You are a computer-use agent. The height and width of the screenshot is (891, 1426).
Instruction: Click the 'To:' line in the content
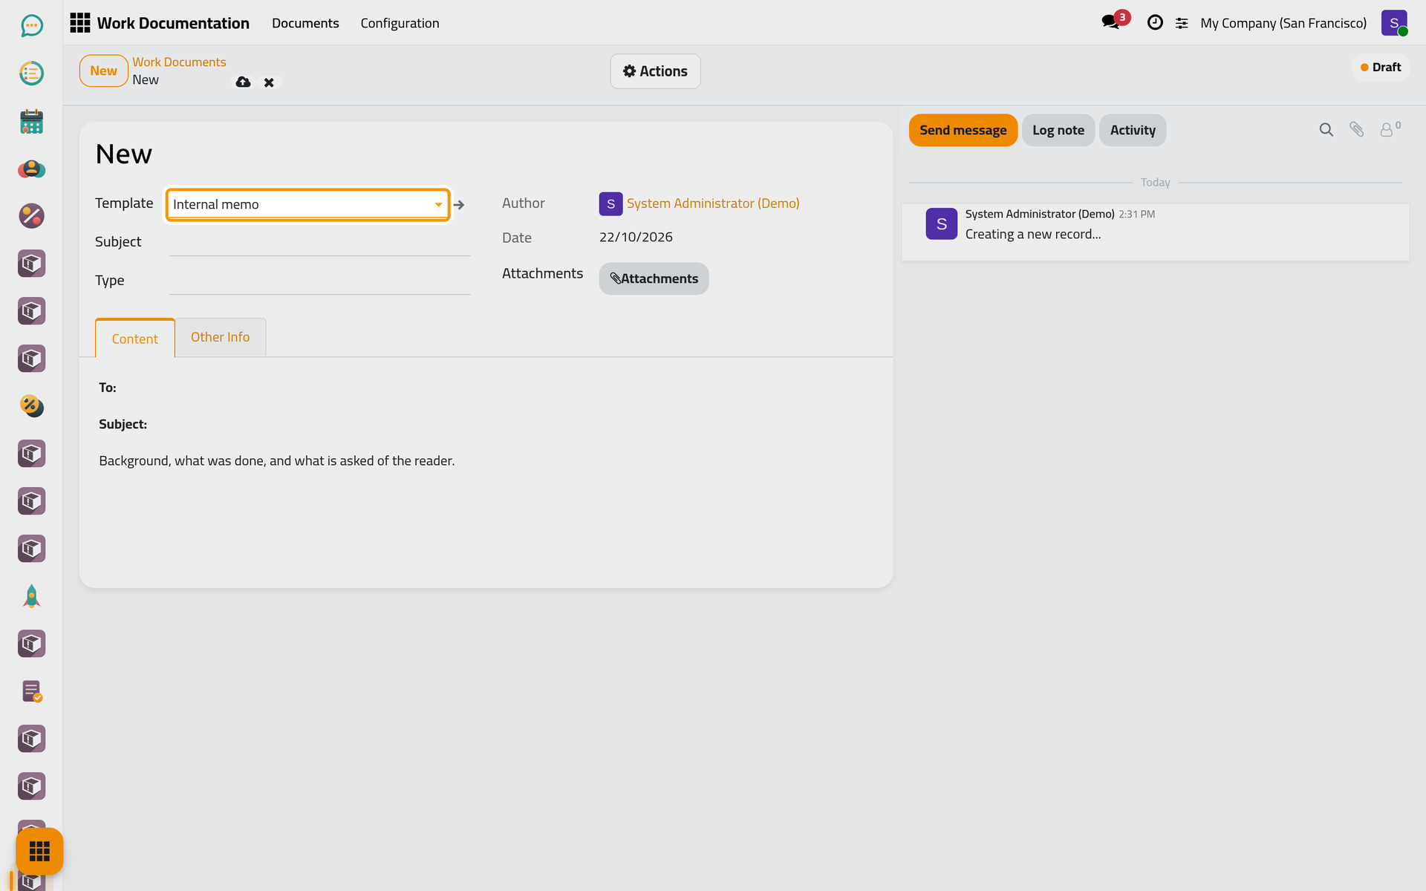pos(108,388)
